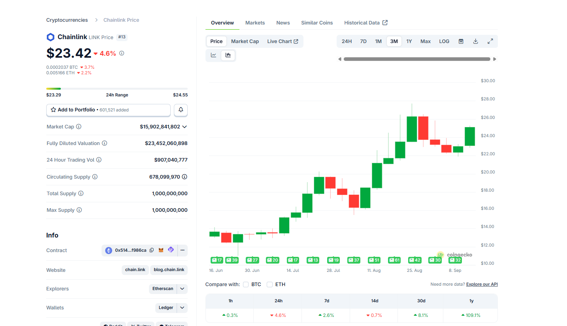Switch to candlestick chart view icon

point(228,55)
